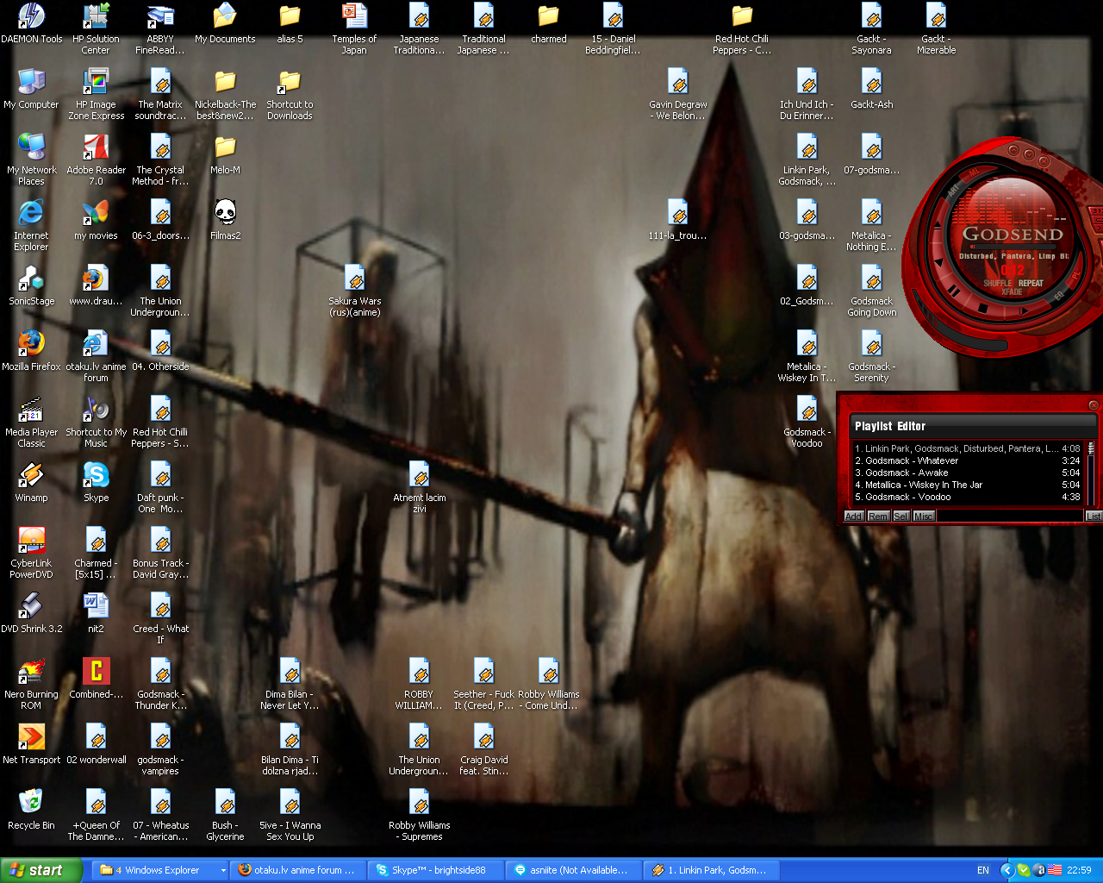Stop playback in the Winamp player
This screenshot has width=1103, height=883.
pos(983,309)
